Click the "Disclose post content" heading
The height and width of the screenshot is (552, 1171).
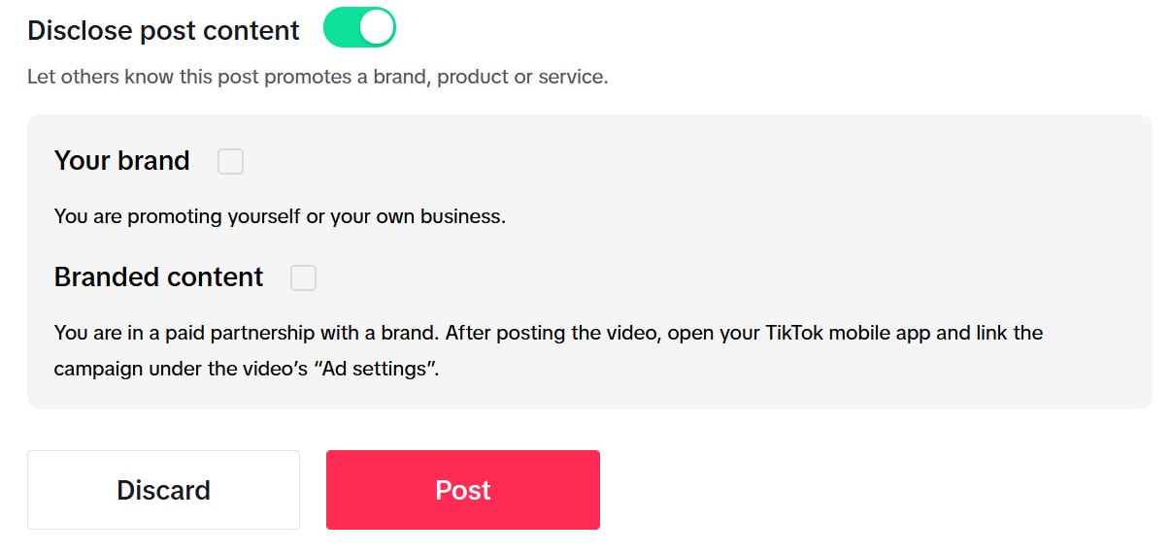163,30
